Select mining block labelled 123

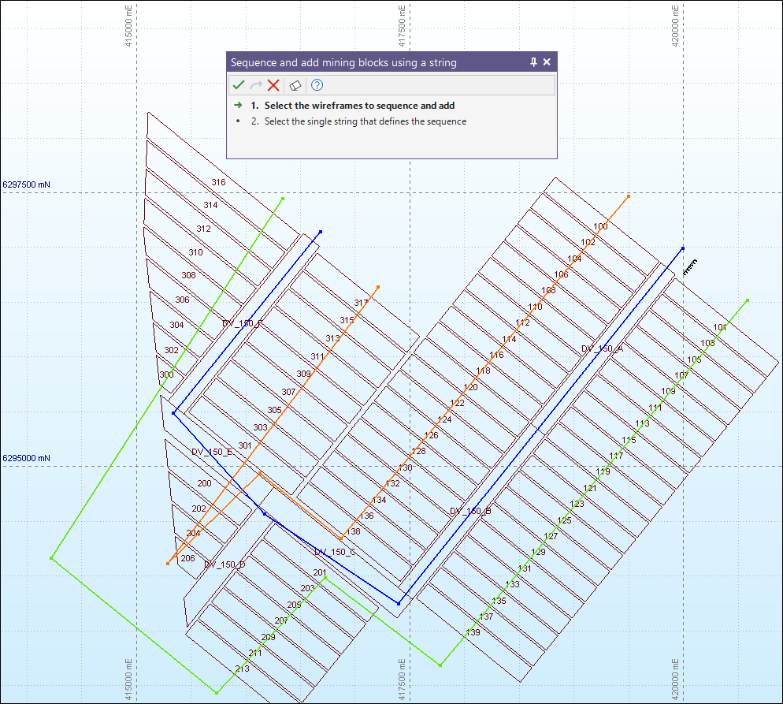point(577,504)
